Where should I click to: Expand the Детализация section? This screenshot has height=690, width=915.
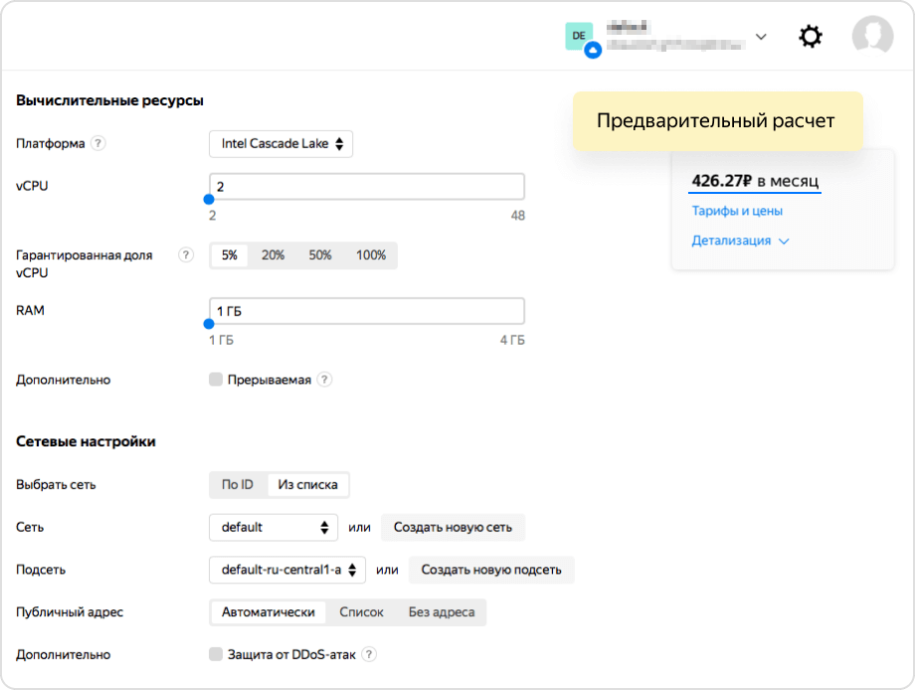tap(740, 241)
